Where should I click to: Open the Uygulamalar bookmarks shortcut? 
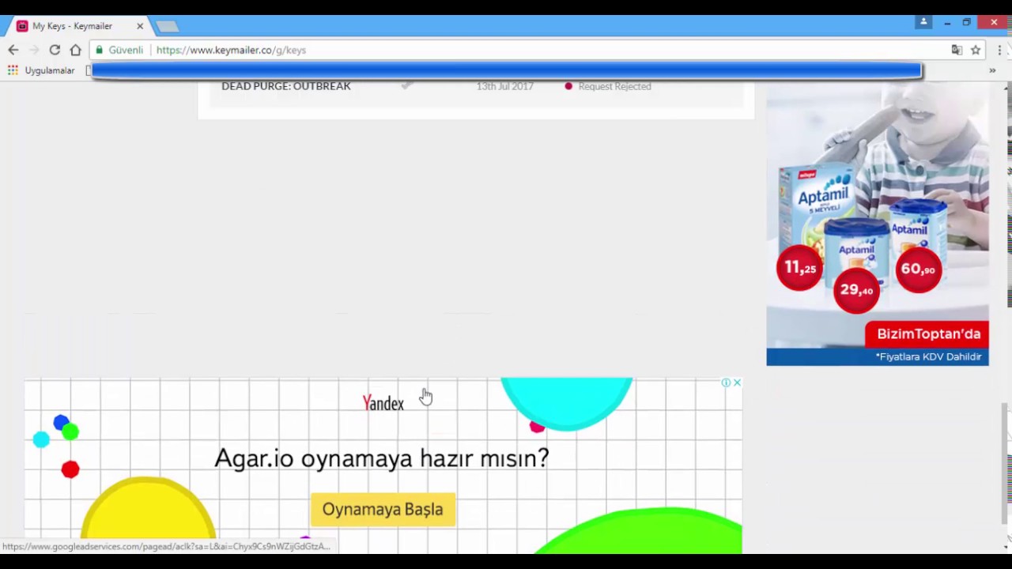(41, 70)
